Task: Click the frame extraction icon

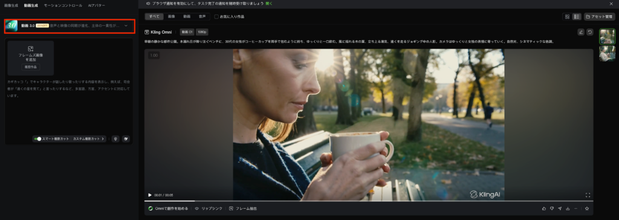Action: coord(231,208)
